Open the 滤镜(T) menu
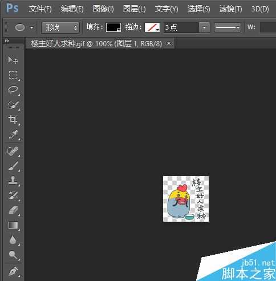 (x=230, y=9)
